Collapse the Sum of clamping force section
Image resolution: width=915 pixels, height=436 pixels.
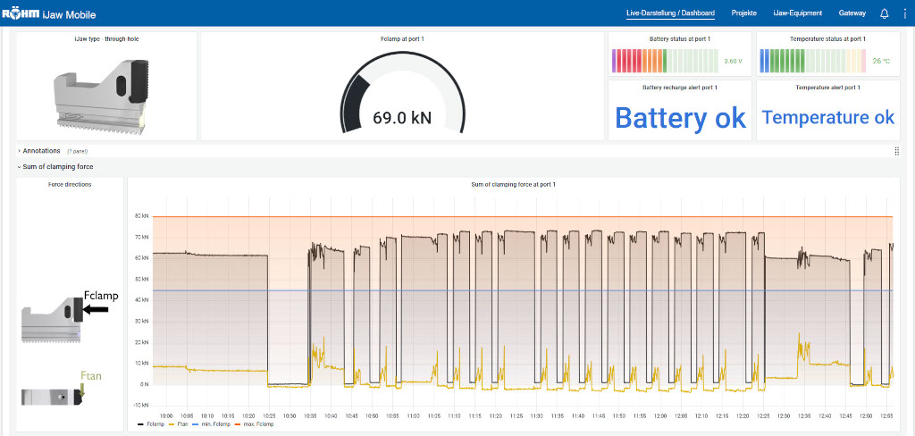click(55, 167)
